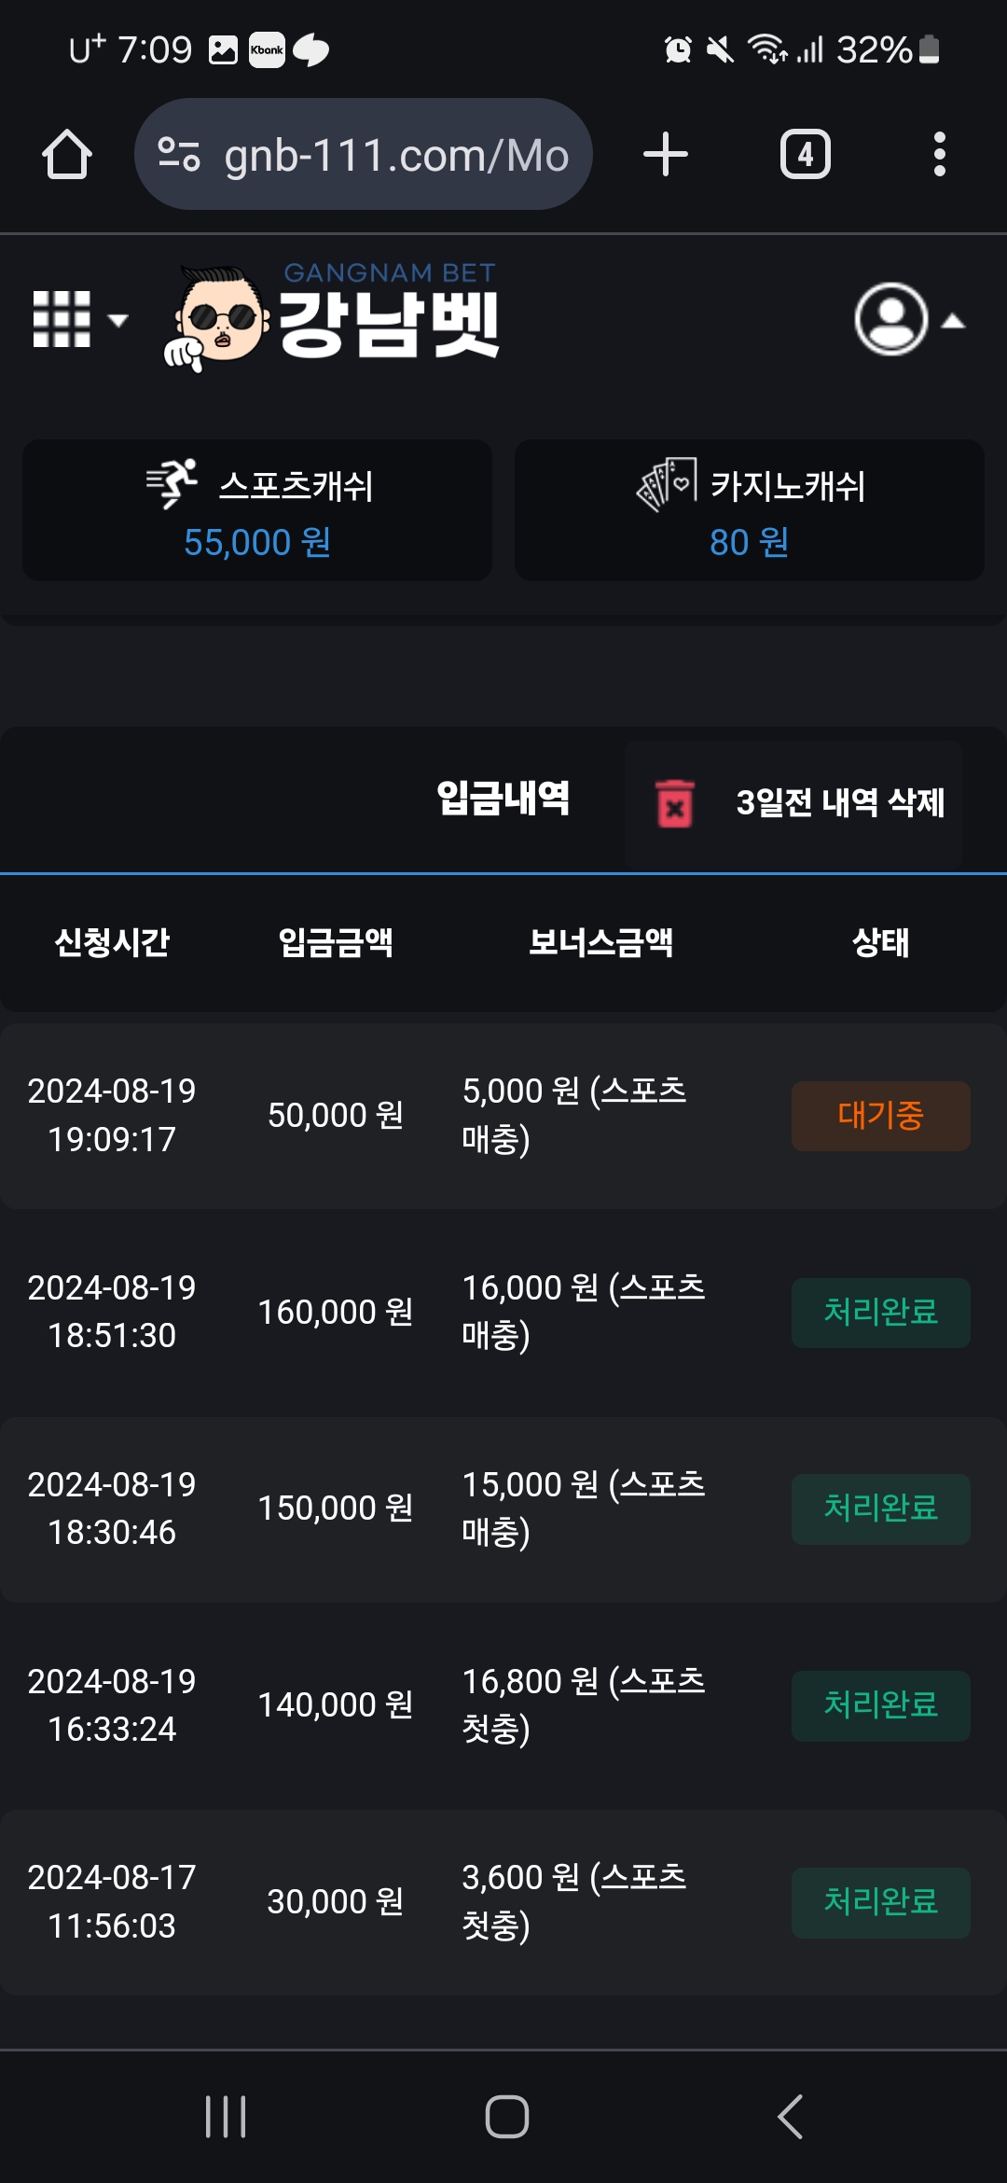1007x2183 pixels.
Task: Tap the user profile icon
Action: tap(890, 320)
